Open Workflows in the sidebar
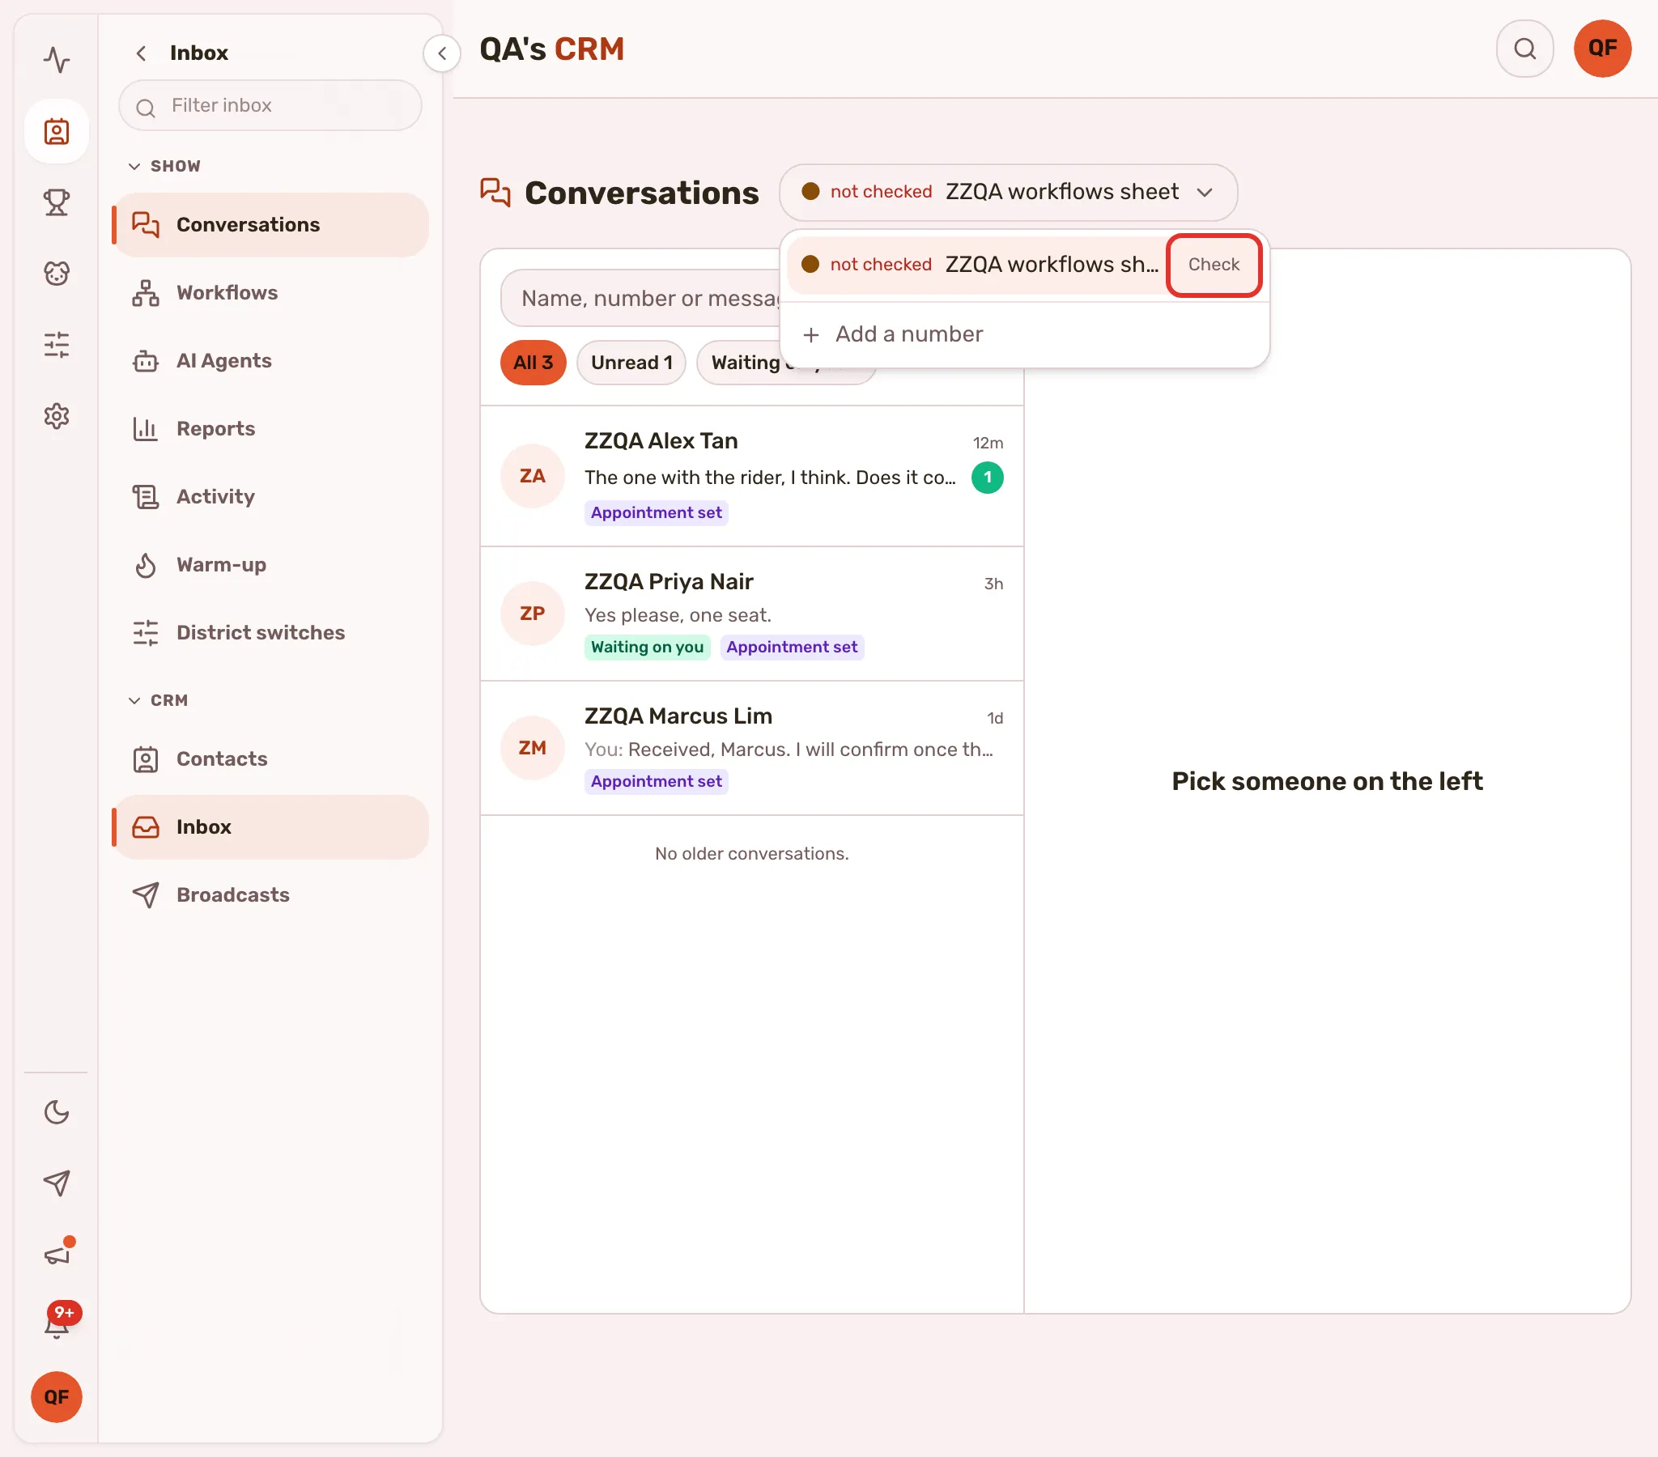Screen dimensions: 1658x1457 [271, 293]
